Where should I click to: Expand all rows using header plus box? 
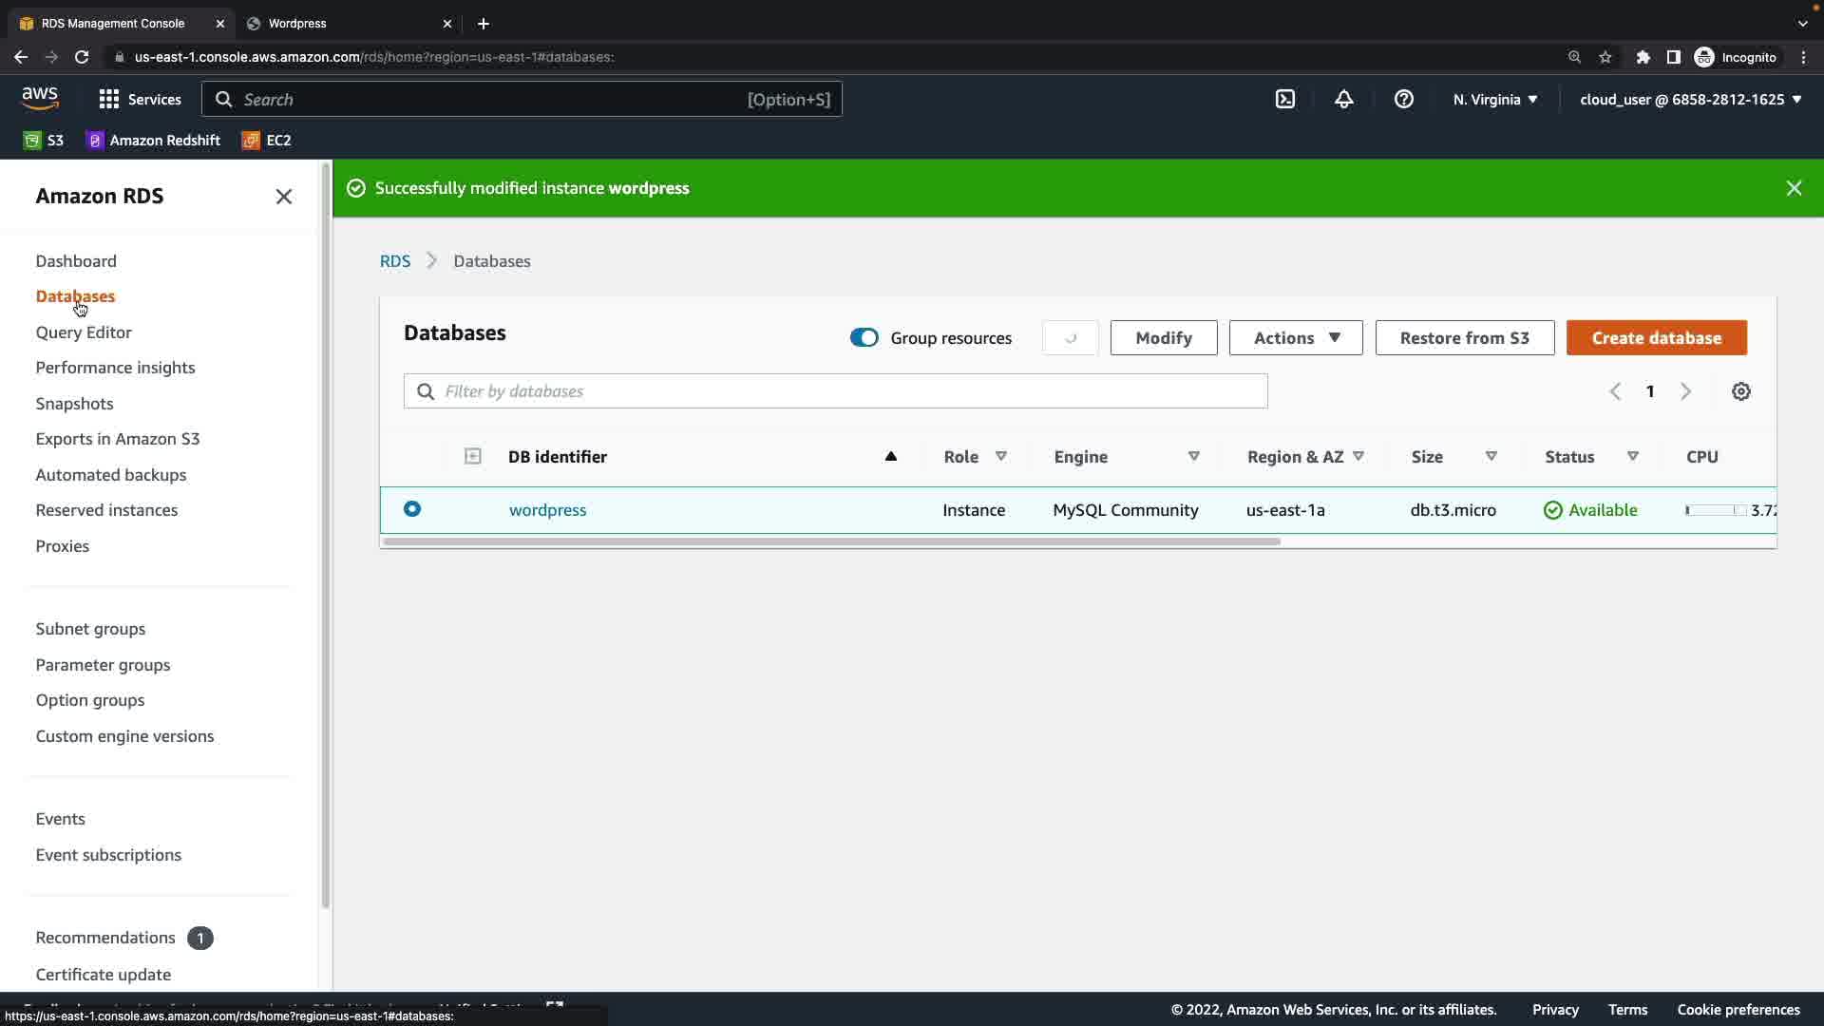(472, 456)
